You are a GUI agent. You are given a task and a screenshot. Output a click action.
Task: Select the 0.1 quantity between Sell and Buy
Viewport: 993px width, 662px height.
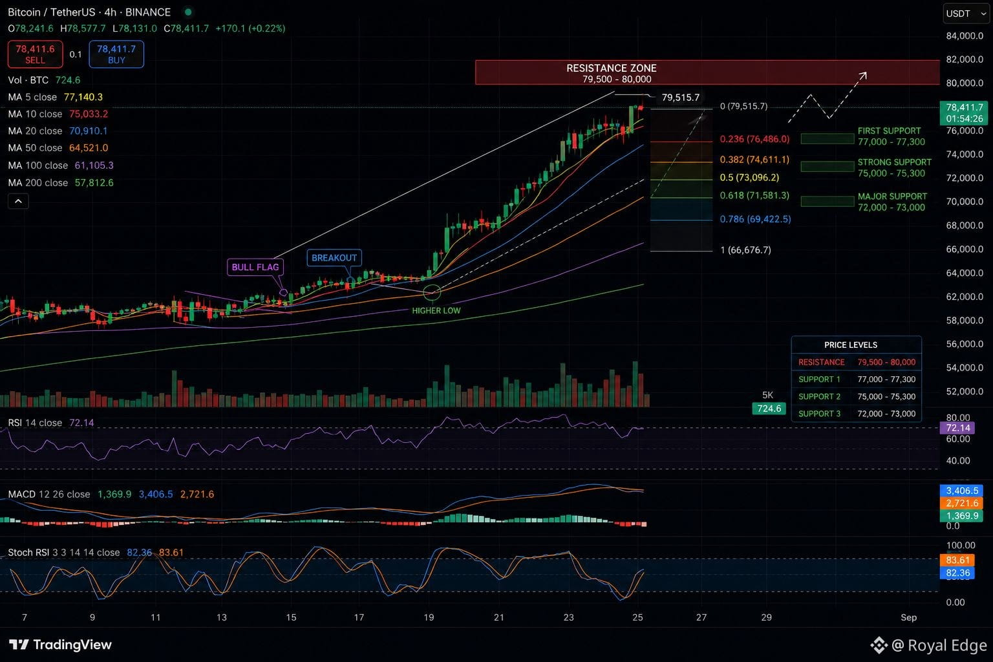pos(76,55)
